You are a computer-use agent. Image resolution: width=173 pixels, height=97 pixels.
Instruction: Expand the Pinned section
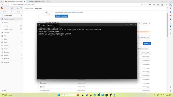pyautogui.click(x=12, y=23)
